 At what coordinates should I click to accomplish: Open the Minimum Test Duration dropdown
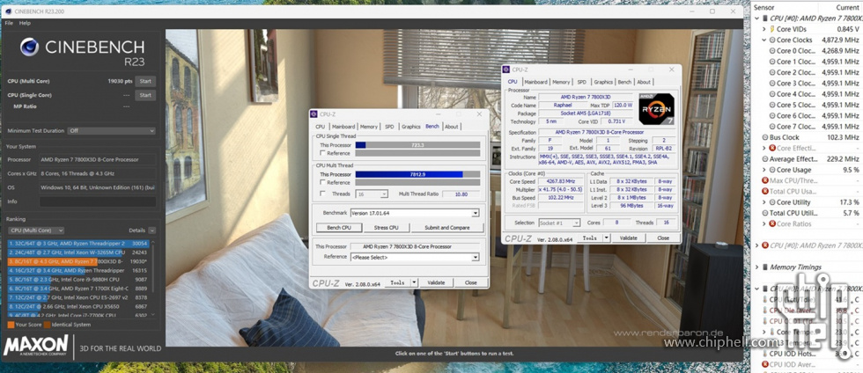click(111, 131)
